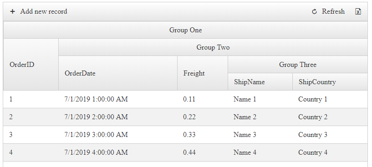Select the Group Three header
Screen dimensions: 372x167
(297, 65)
